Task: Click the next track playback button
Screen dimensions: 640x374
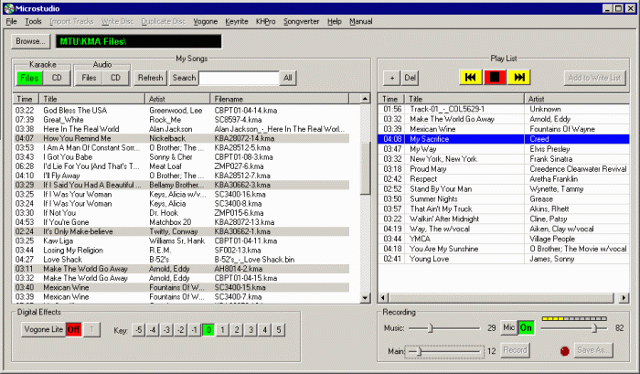Action: click(518, 79)
